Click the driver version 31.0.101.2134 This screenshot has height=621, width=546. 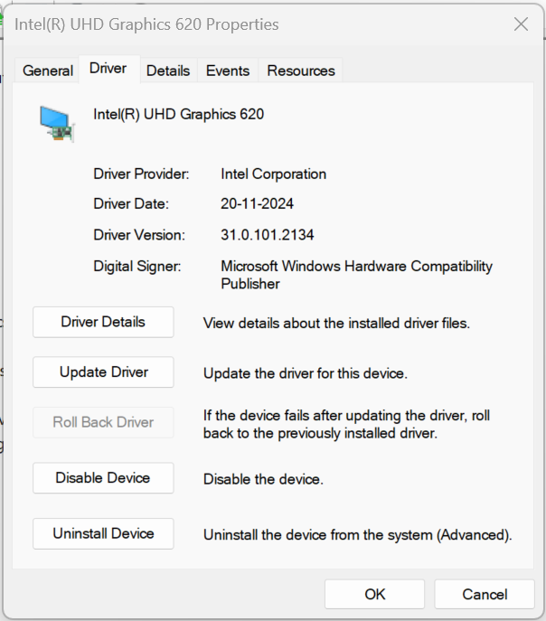268,235
